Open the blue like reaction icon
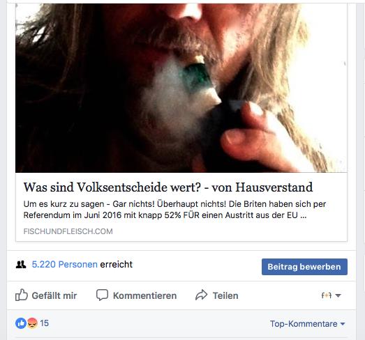Image resolution: width=365 pixels, height=340 pixels. [x=21, y=323]
